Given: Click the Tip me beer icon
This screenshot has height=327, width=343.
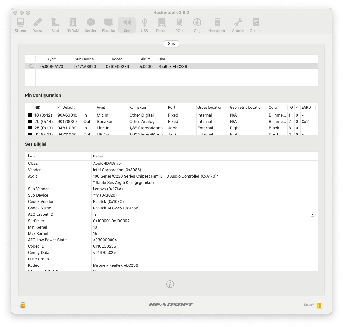Looking at the screenshot, I should pyautogui.click(x=319, y=305).
